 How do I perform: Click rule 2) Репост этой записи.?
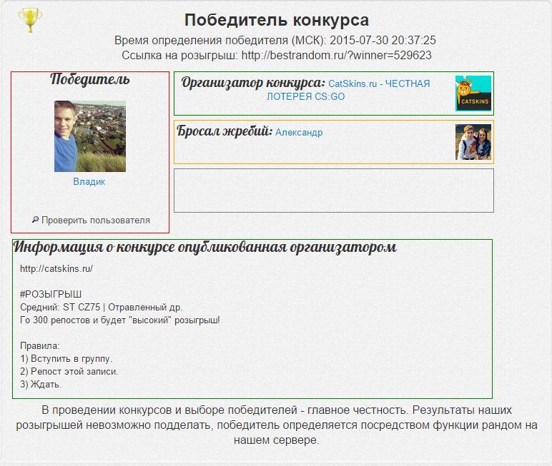pyautogui.click(x=69, y=372)
